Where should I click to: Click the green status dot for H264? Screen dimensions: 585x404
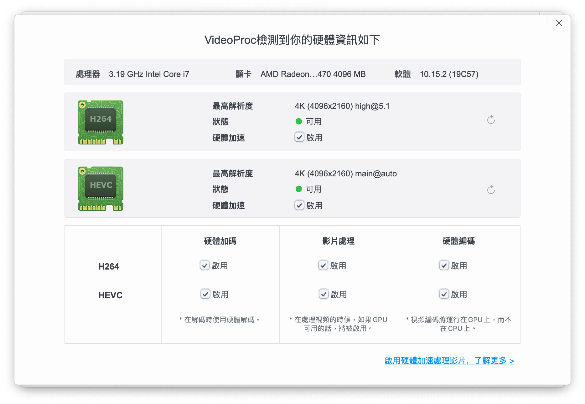299,121
